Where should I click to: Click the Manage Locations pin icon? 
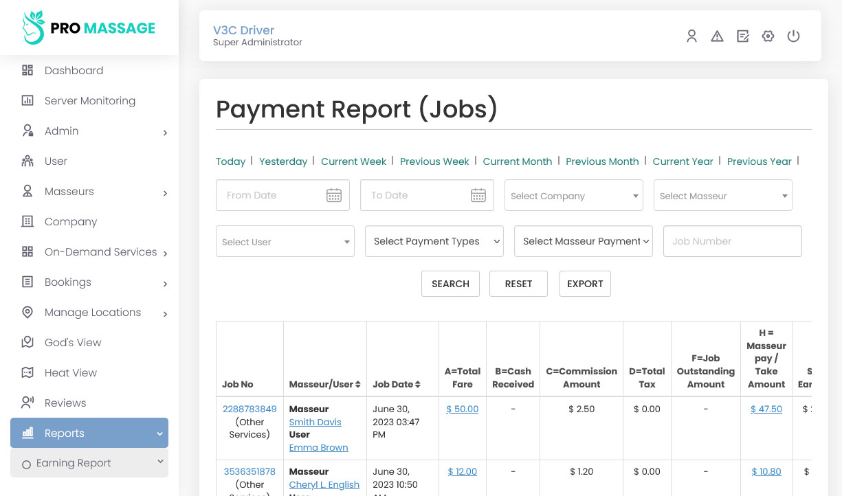point(27,312)
